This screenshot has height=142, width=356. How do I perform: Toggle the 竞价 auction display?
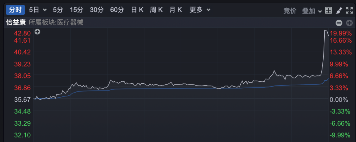coord(290,10)
